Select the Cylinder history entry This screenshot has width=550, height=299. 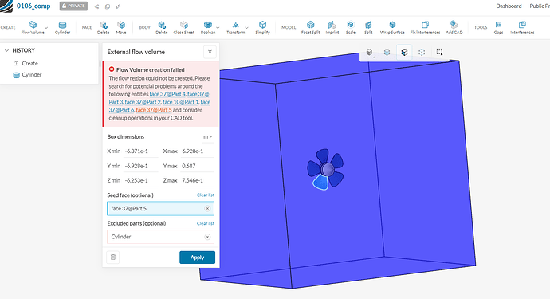coord(32,75)
